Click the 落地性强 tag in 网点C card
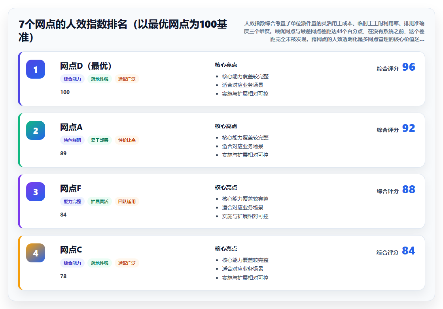Viewport: 443px width, 309px height. (100, 263)
